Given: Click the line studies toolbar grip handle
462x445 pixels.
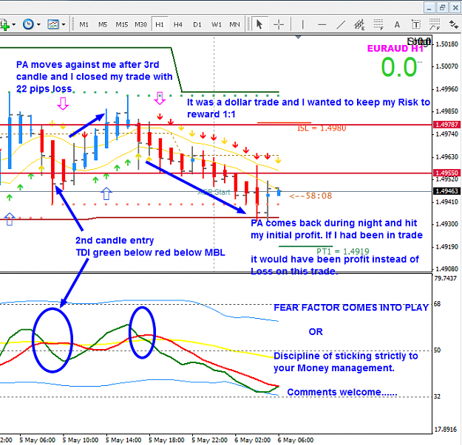Looking at the screenshot, I should pos(248,24).
